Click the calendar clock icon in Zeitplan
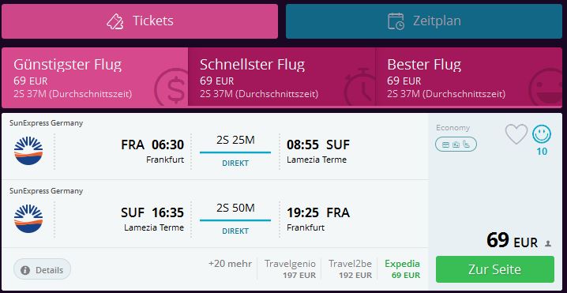Screen dimensions: 567x293 pos(396,21)
